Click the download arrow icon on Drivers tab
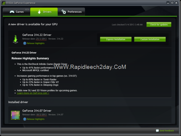 (x=39, y=12)
